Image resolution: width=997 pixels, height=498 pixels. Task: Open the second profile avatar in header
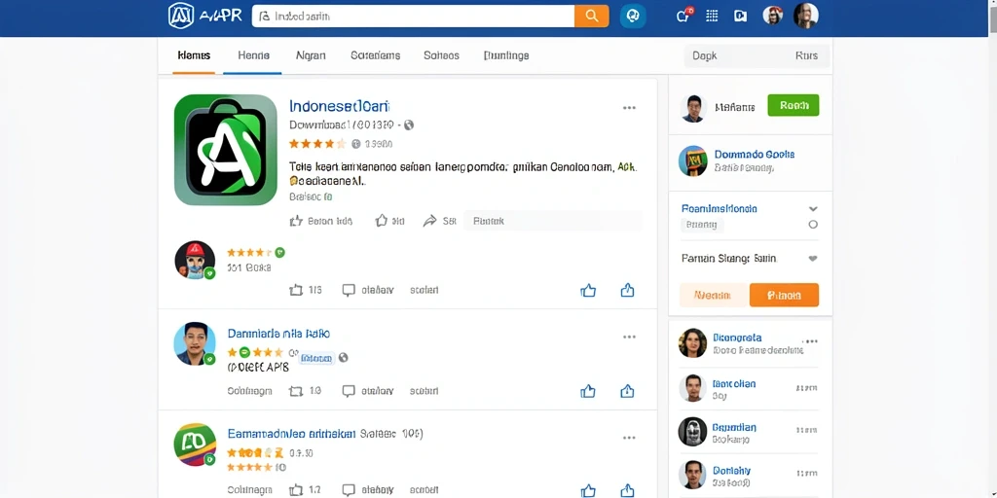point(805,16)
